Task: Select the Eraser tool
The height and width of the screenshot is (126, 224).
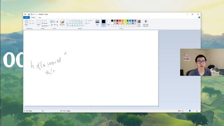Action: click(x=52, y=25)
